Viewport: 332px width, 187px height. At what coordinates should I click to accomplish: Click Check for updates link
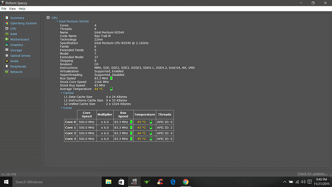313,174
